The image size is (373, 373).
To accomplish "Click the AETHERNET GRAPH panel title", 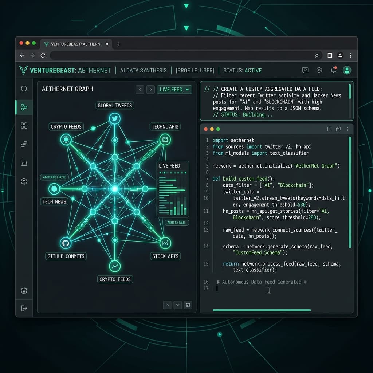I will coord(67,89).
